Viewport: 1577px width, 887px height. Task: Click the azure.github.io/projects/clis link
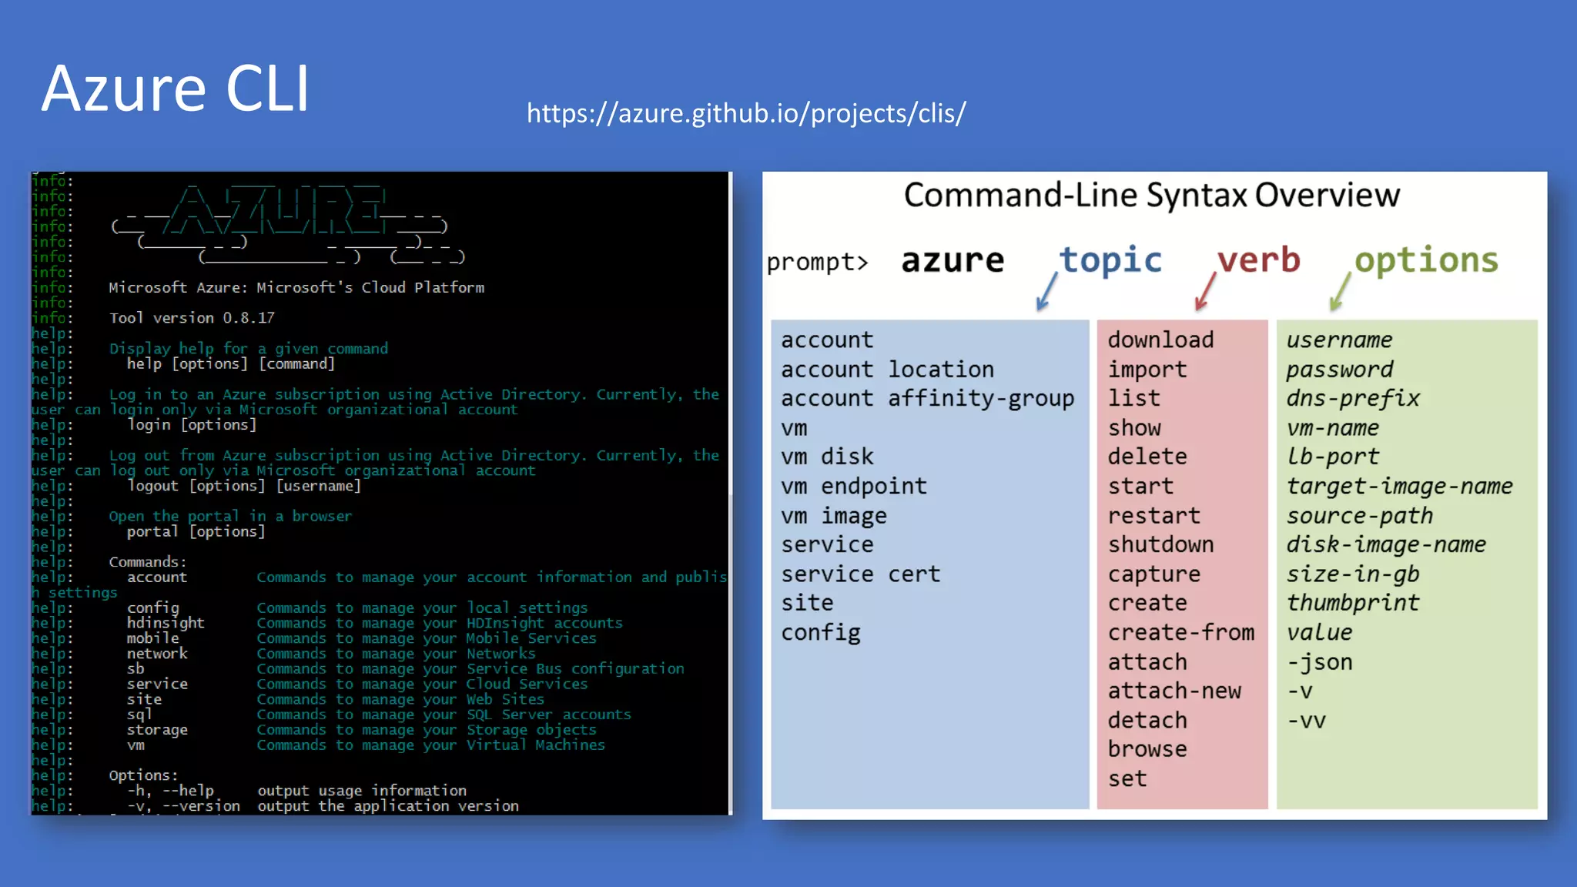tap(746, 113)
